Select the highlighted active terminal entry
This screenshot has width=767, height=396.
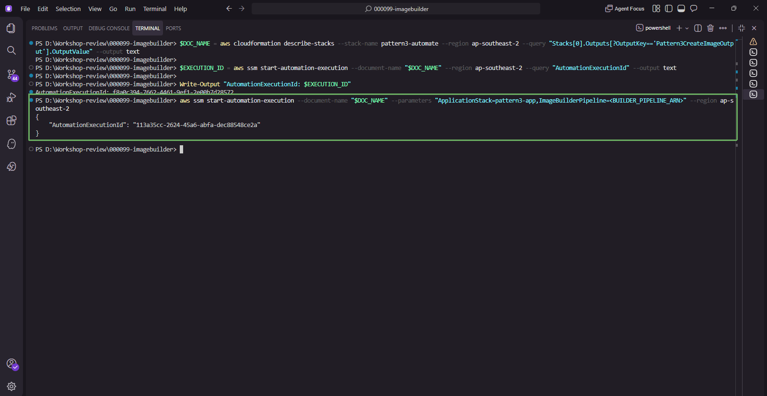click(x=753, y=94)
